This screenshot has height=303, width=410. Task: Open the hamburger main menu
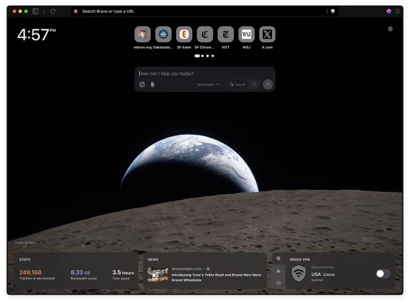397,11
